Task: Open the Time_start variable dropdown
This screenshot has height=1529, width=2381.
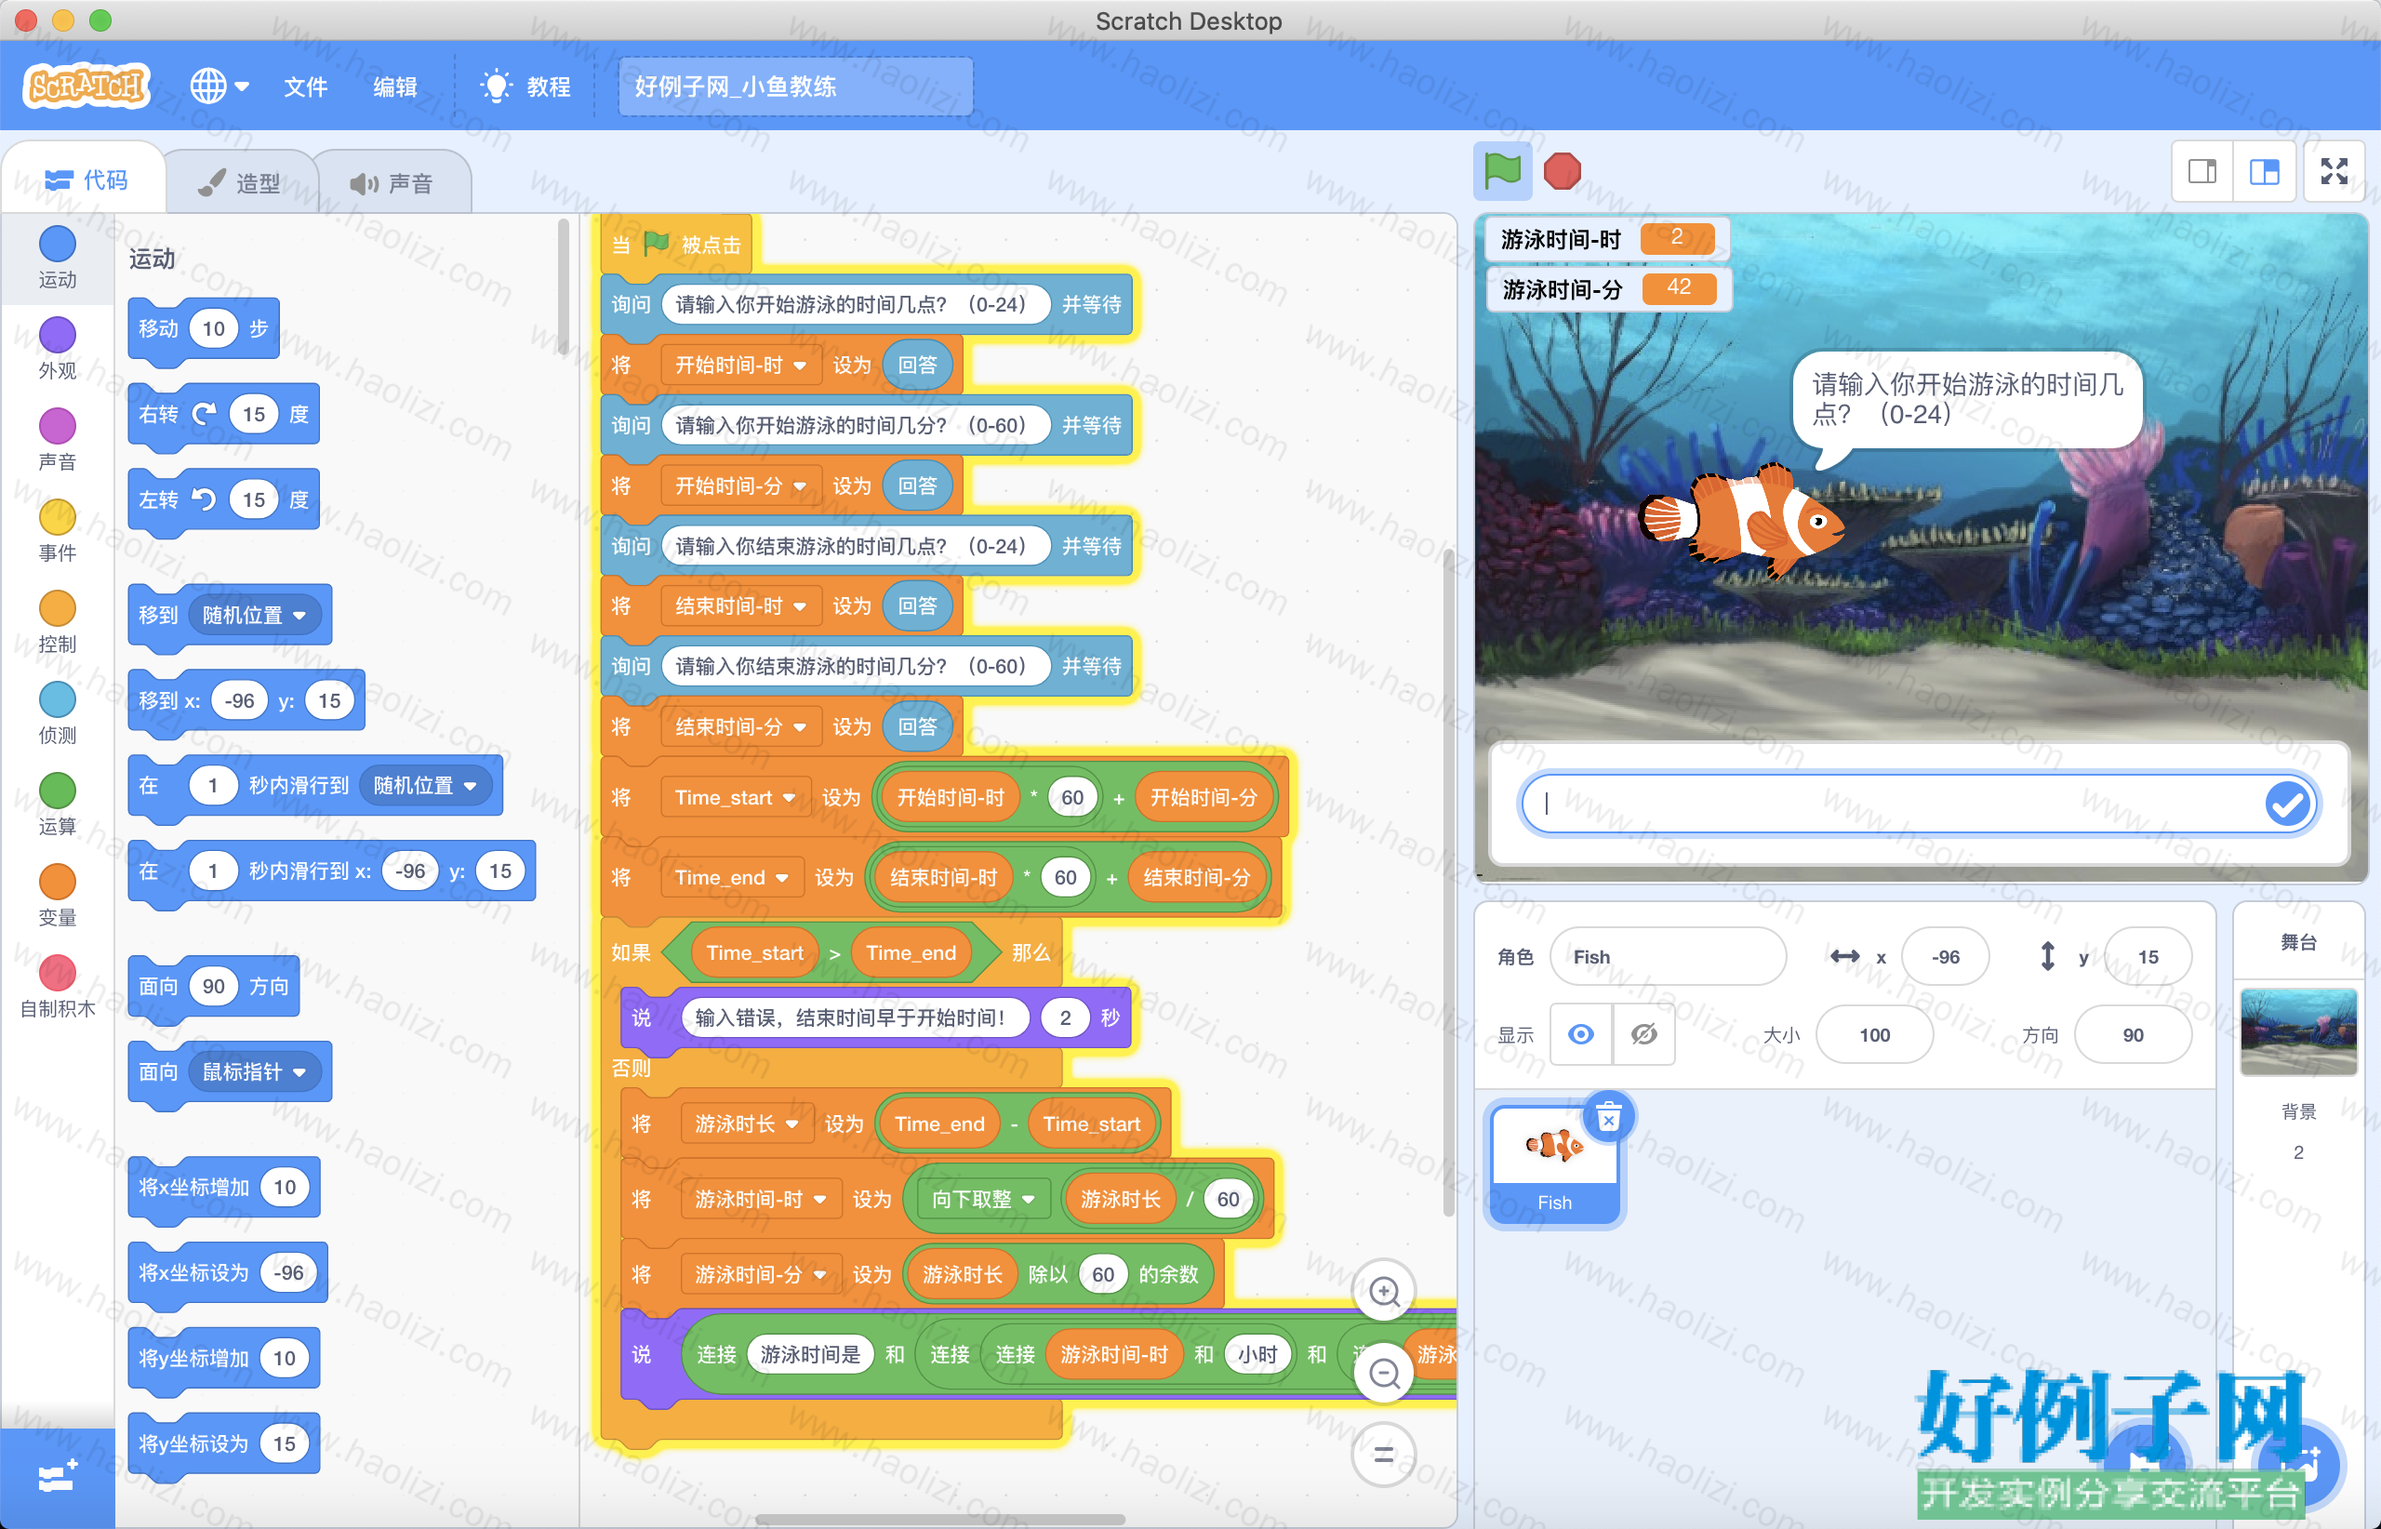Action: tap(735, 797)
